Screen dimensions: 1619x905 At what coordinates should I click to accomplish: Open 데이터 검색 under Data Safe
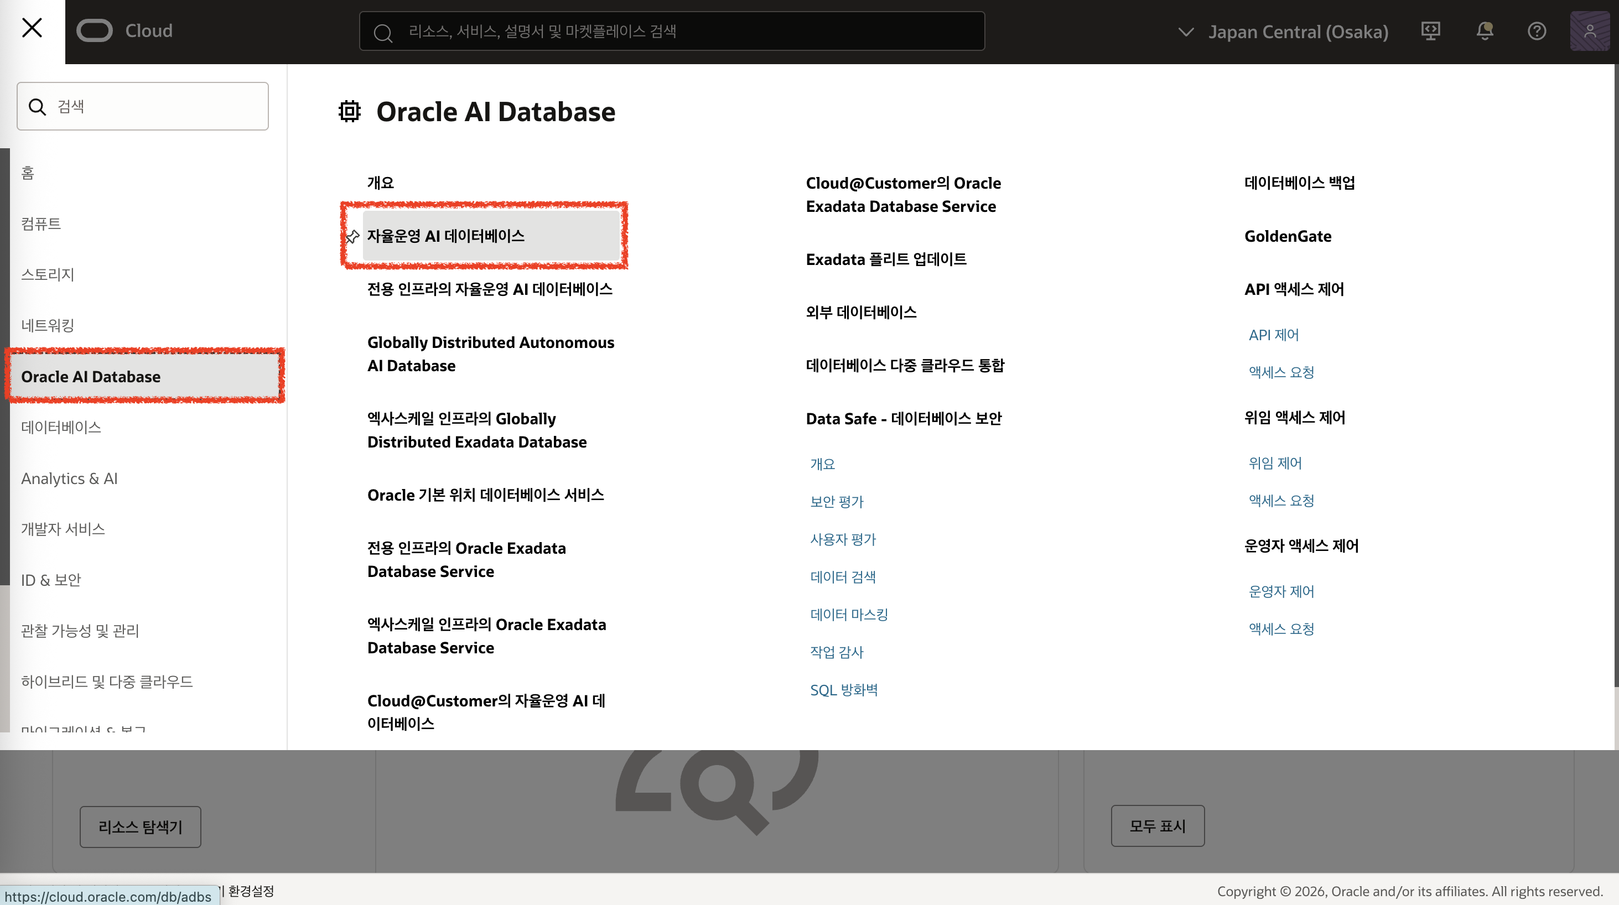click(843, 577)
